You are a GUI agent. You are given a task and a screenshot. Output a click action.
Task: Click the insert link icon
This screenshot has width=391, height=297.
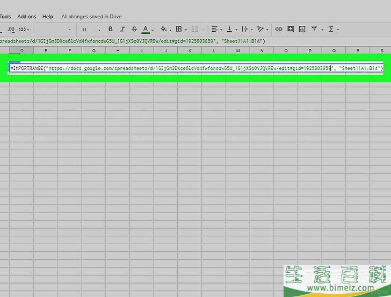pos(278,29)
